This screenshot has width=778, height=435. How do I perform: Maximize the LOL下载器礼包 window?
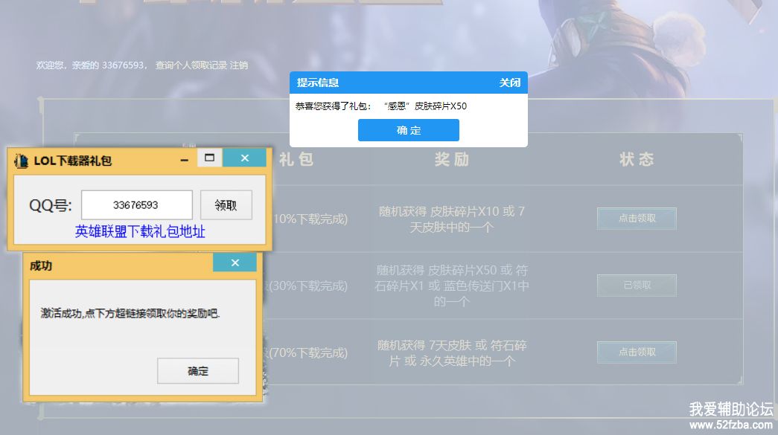[x=209, y=158]
